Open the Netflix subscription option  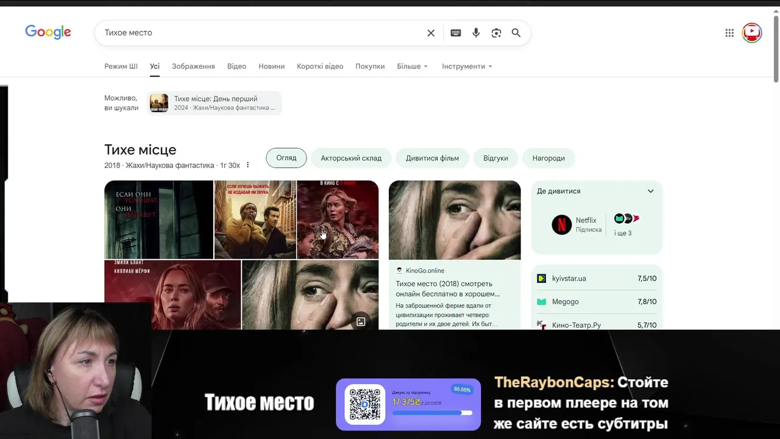577,224
